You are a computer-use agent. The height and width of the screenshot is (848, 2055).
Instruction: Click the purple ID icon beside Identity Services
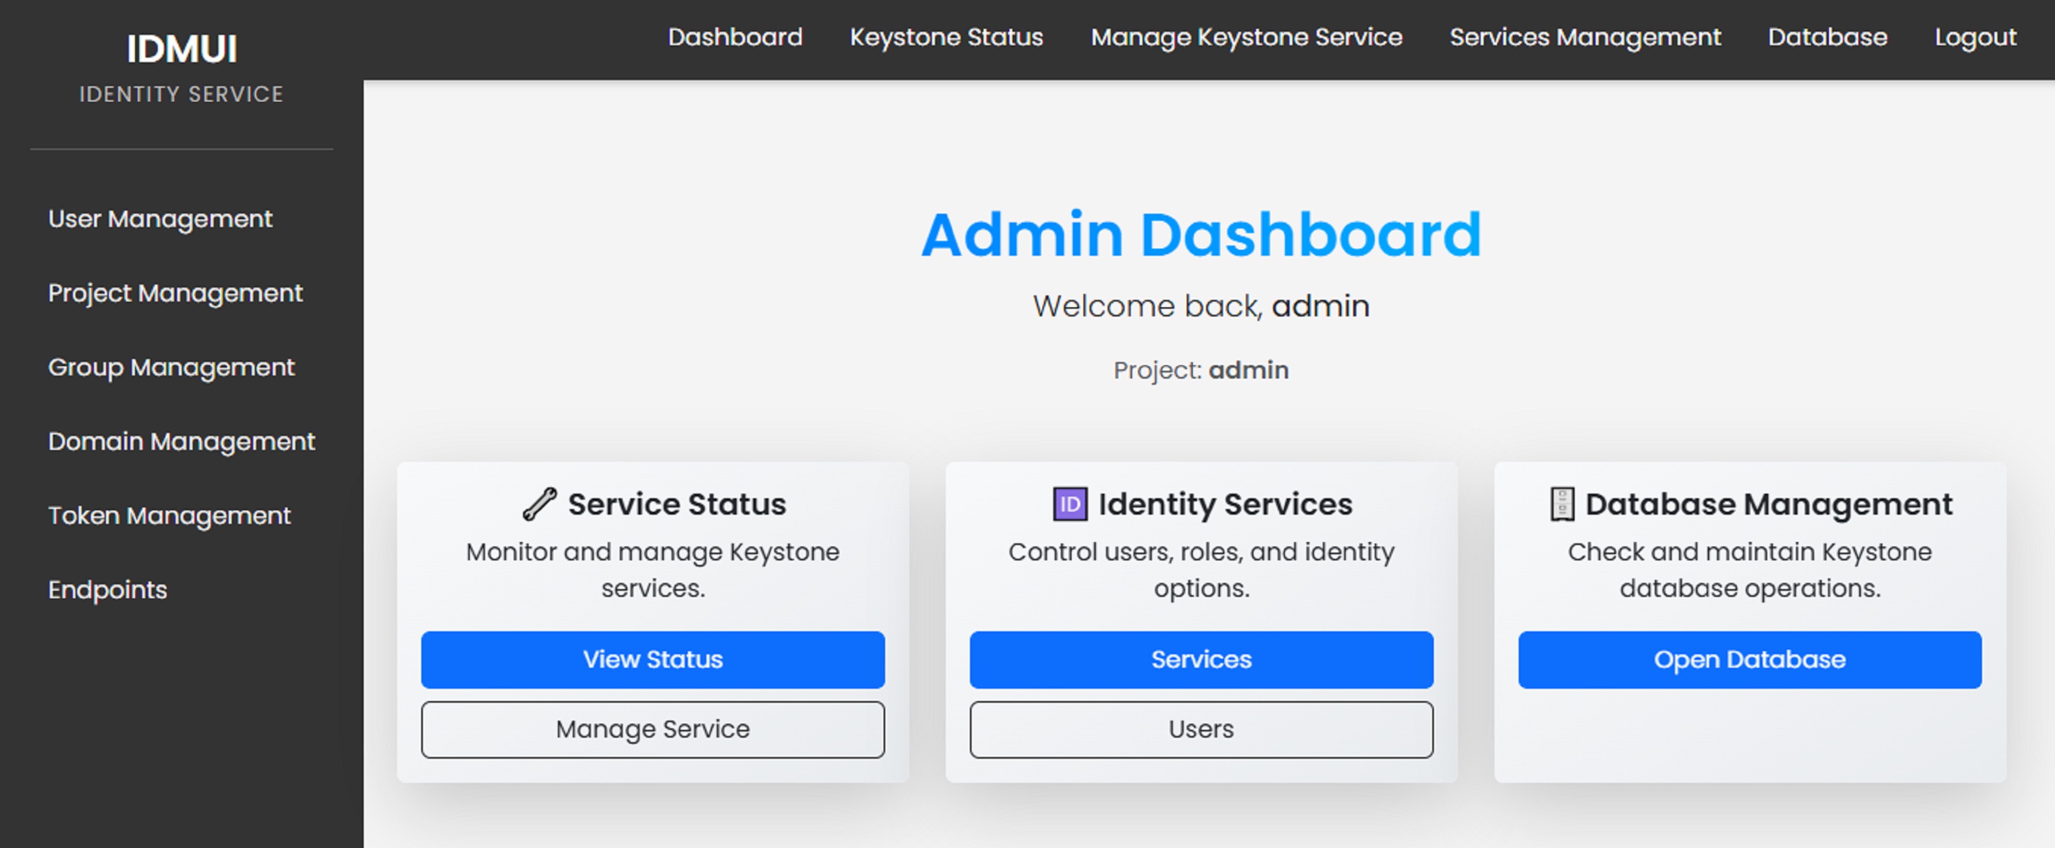pos(1070,504)
